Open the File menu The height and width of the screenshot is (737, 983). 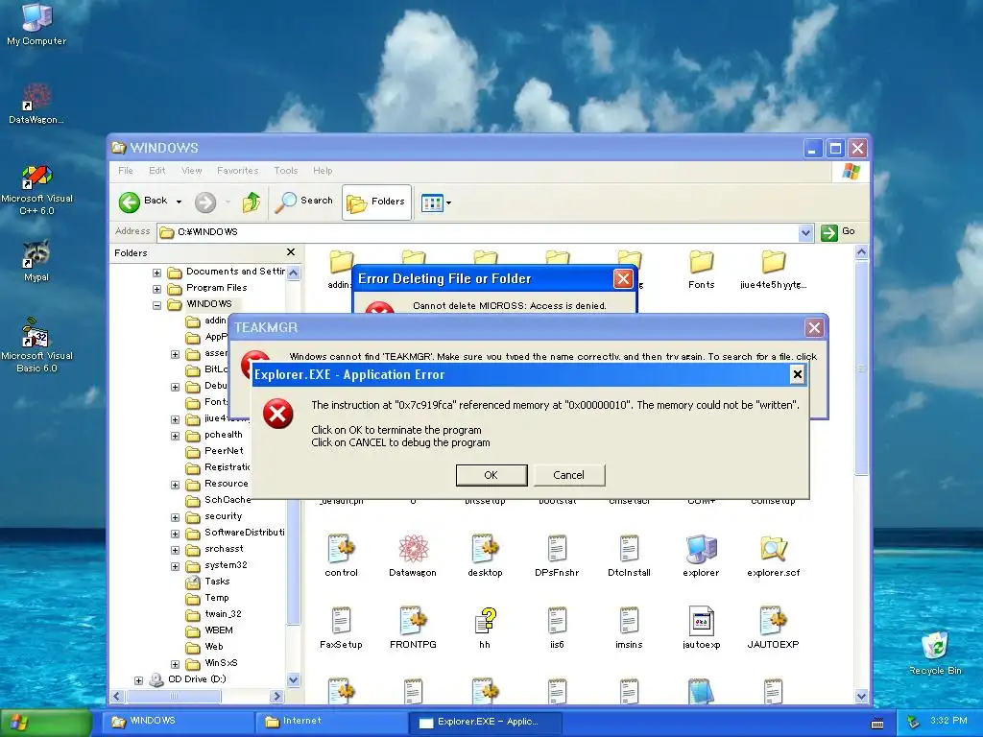click(126, 171)
